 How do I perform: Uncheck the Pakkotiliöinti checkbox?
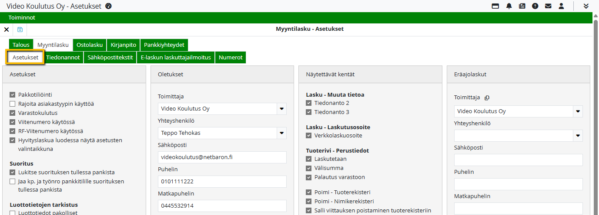(12, 94)
